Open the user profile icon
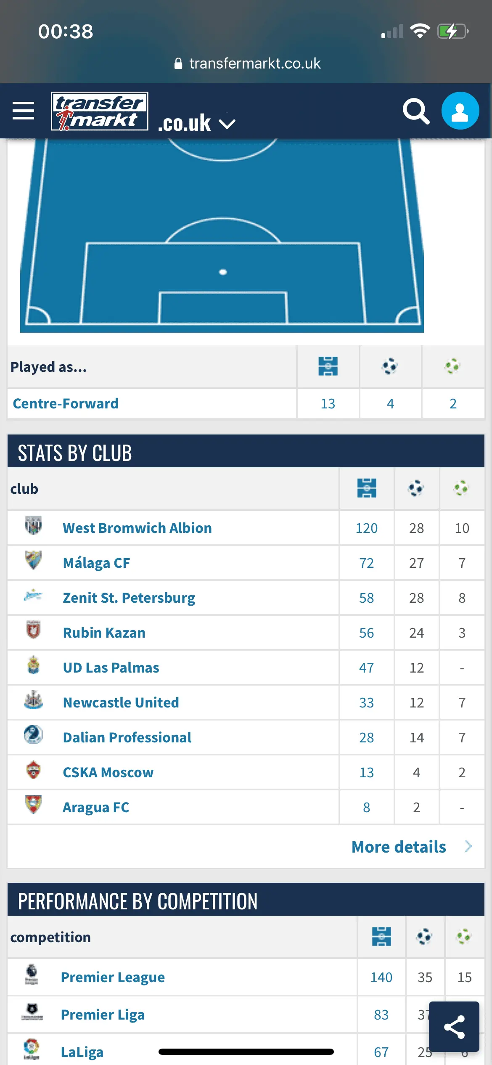492x1065 pixels. [x=460, y=111]
